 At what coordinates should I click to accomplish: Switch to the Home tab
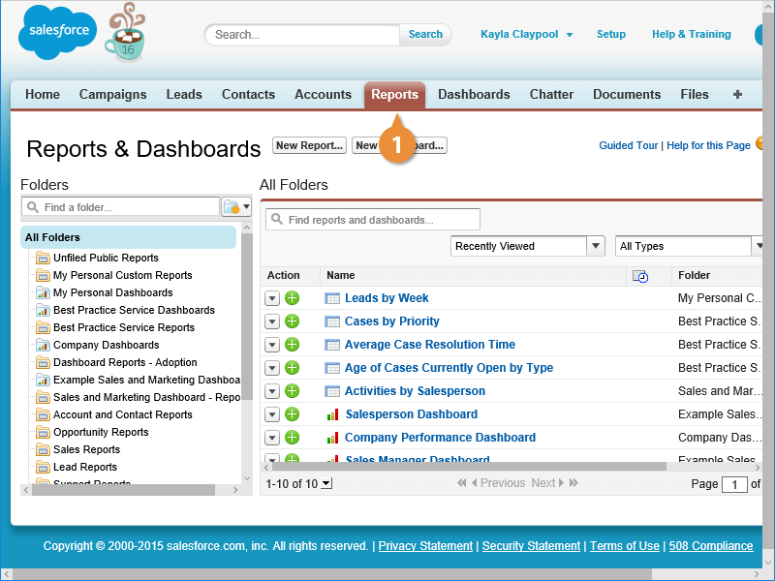click(x=43, y=94)
